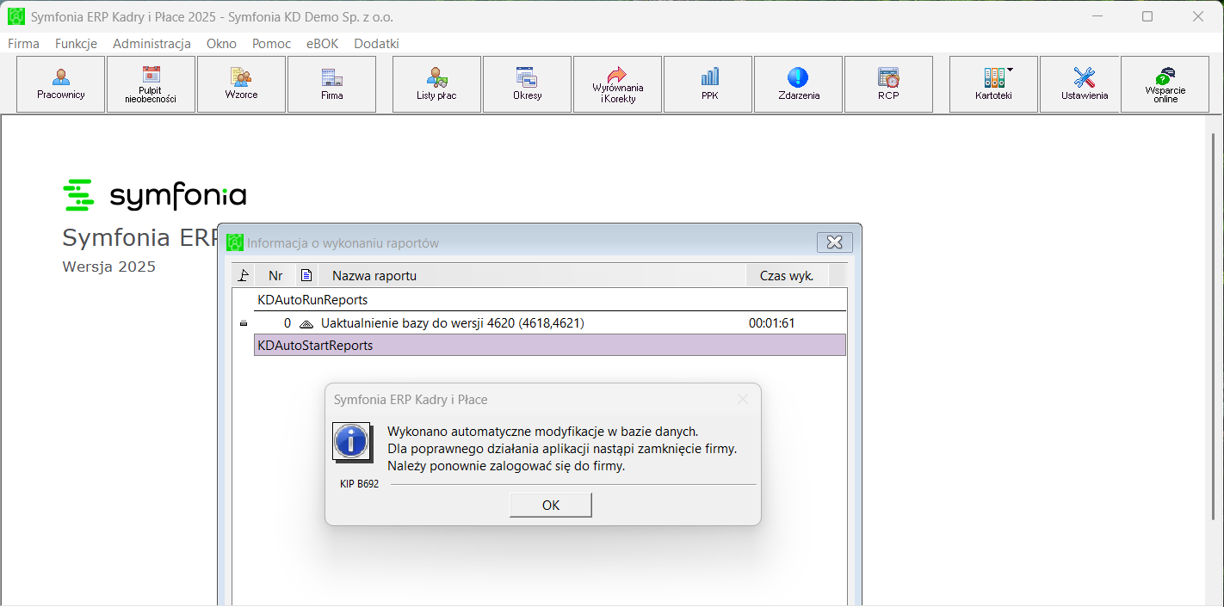Open the Pomoc menu
This screenshot has height=607, width=1224.
click(271, 44)
